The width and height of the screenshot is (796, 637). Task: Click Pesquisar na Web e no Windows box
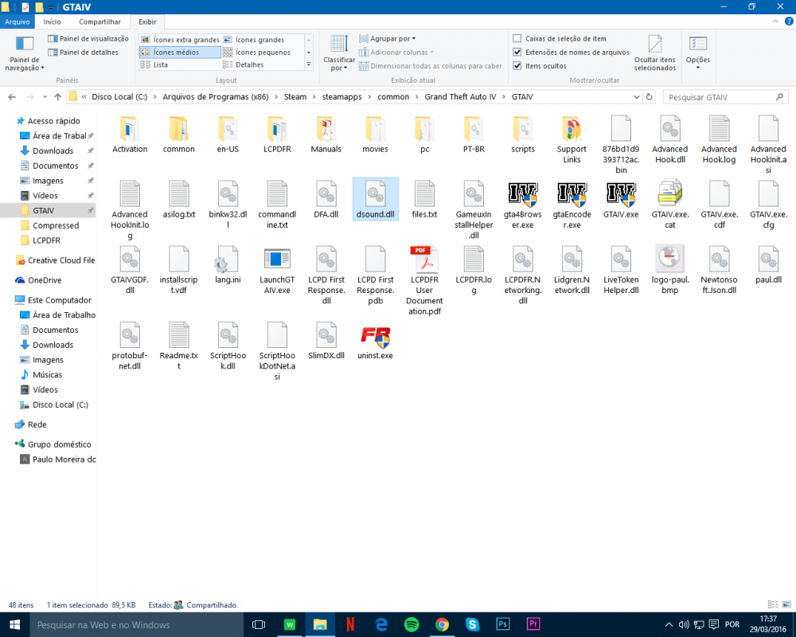click(137, 625)
